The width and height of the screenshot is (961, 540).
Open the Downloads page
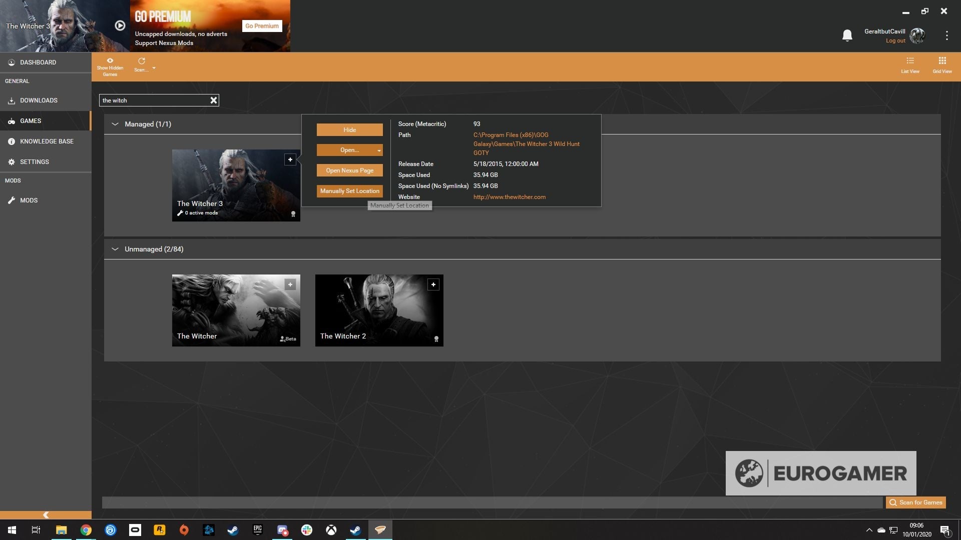point(39,100)
